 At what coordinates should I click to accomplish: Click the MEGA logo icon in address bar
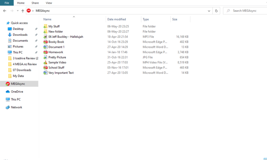click(x=29, y=11)
